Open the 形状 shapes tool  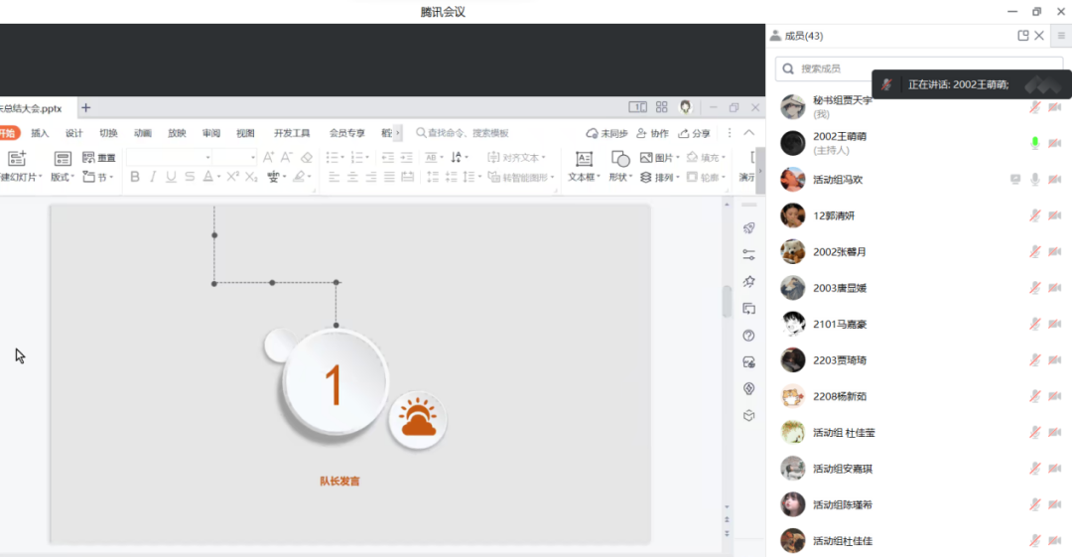[619, 166]
